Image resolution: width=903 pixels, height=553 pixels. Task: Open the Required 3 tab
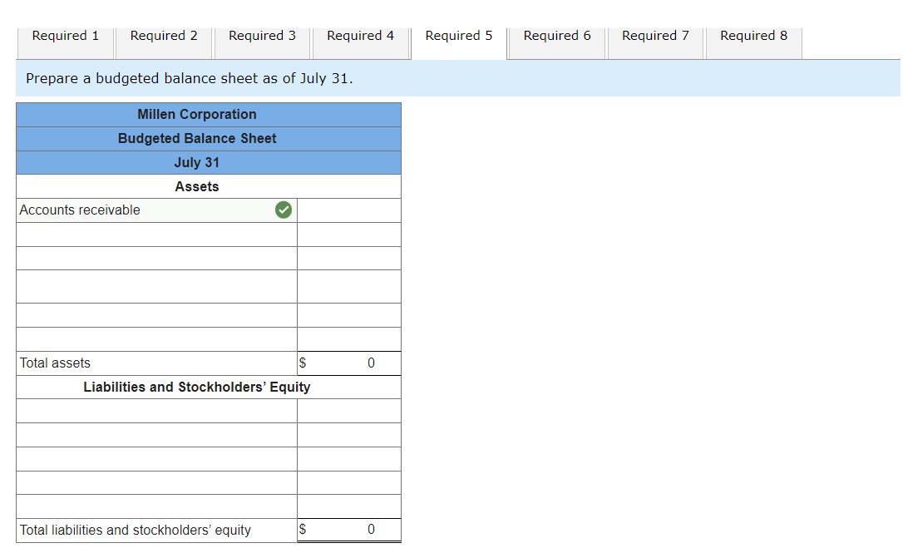(x=262, y=36)
